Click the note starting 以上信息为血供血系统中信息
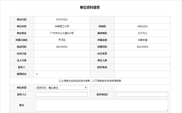The image size is (182, 113). (90, 81)
